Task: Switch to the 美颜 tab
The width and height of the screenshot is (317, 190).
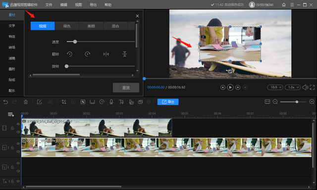Action: 91,26
